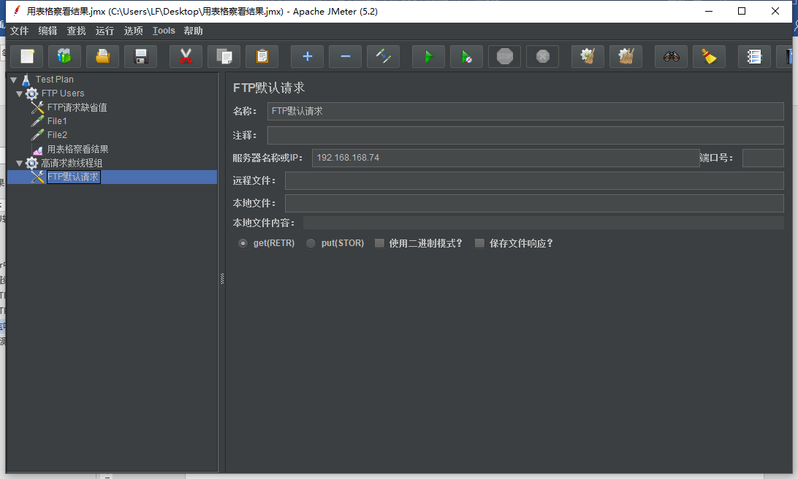This screenshot has height=479, width=798.
Task: Open the Function Helper dialog icon
Action: coord(753,56)
